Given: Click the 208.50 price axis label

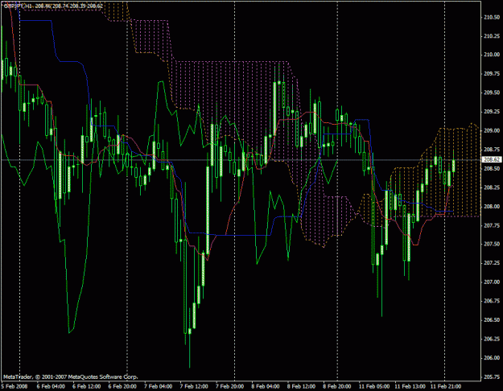Looking at the screenshot, I should tap(491, 168).
